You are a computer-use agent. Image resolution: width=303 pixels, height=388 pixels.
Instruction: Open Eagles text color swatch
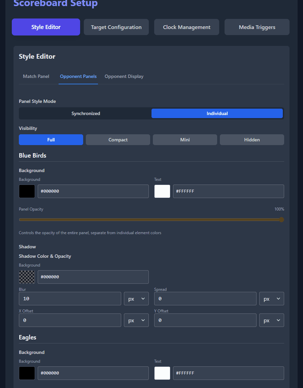click(x=162, y=373)
